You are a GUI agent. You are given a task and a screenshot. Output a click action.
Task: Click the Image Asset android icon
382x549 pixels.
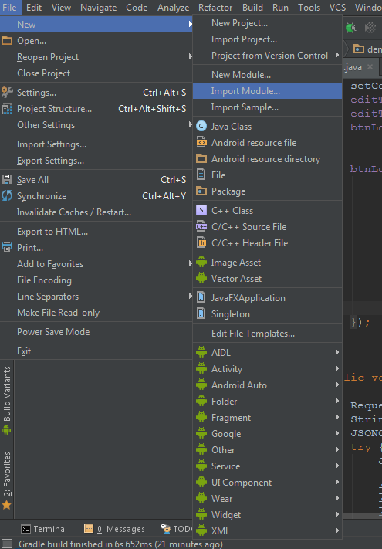(x=201, y=263)
